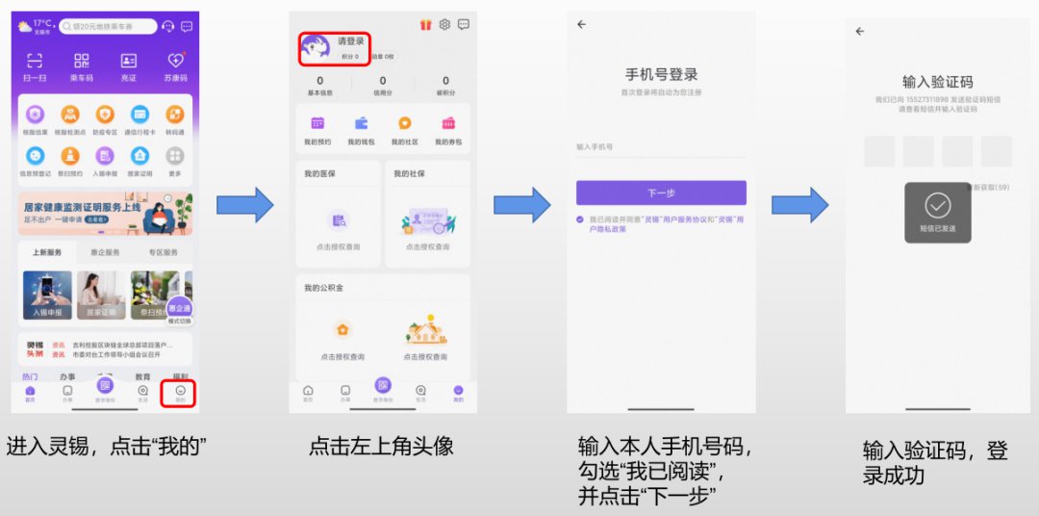1039x516 pixels.
Task: Tap 首页 in home screen bottom bar
Action: [30, 394]
